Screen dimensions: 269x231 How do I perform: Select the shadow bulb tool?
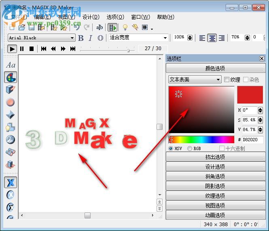click(10, 127)
